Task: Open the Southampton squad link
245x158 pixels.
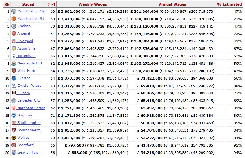Action: click(29, 123)
